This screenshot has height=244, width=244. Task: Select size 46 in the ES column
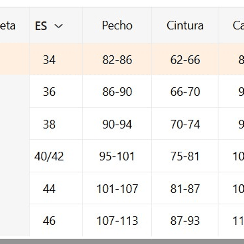point(49,221)
